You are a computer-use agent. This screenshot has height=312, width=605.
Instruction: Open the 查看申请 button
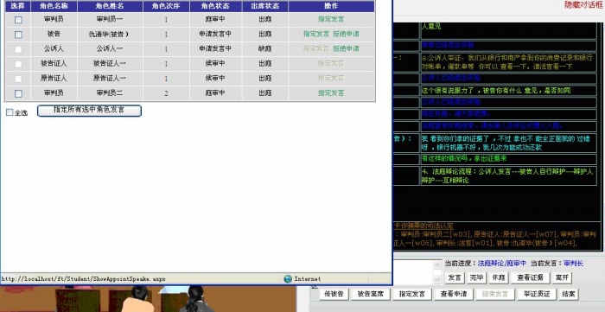(454, 294)
